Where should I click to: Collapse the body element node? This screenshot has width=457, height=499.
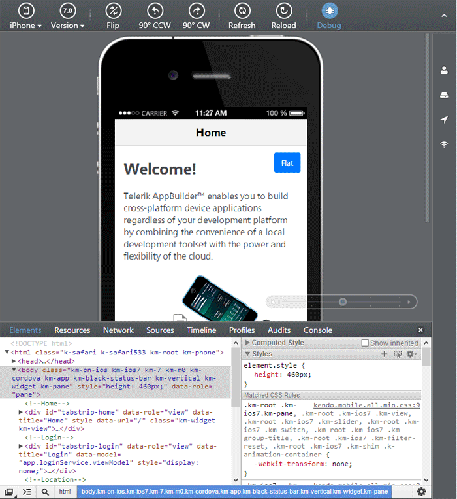pyautogui.click(x=14, y=370)
